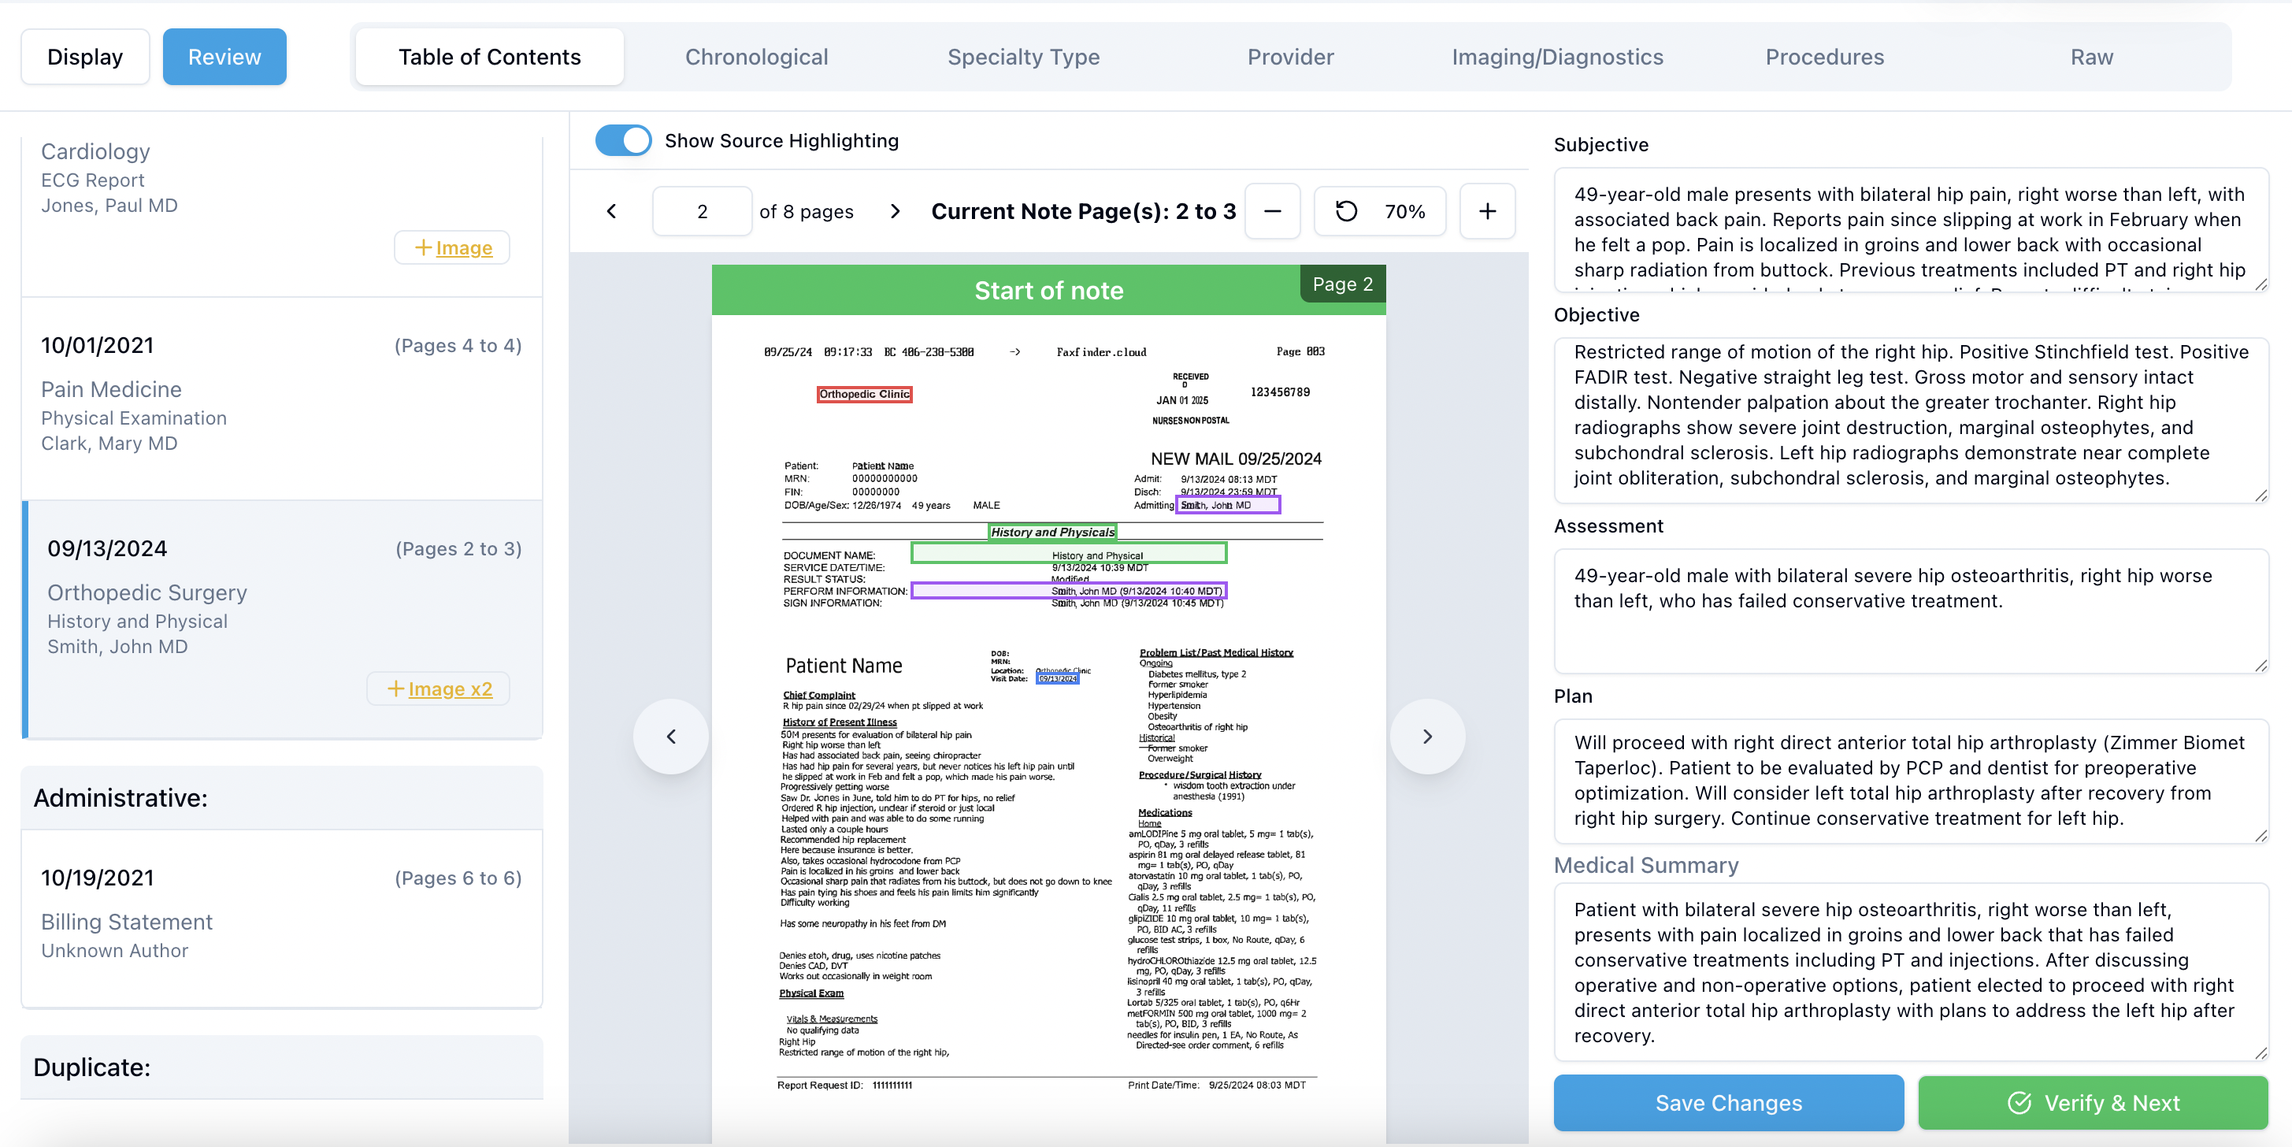
Task: Click the purple Perform Information highlight box
Action: click(1069, 591)
